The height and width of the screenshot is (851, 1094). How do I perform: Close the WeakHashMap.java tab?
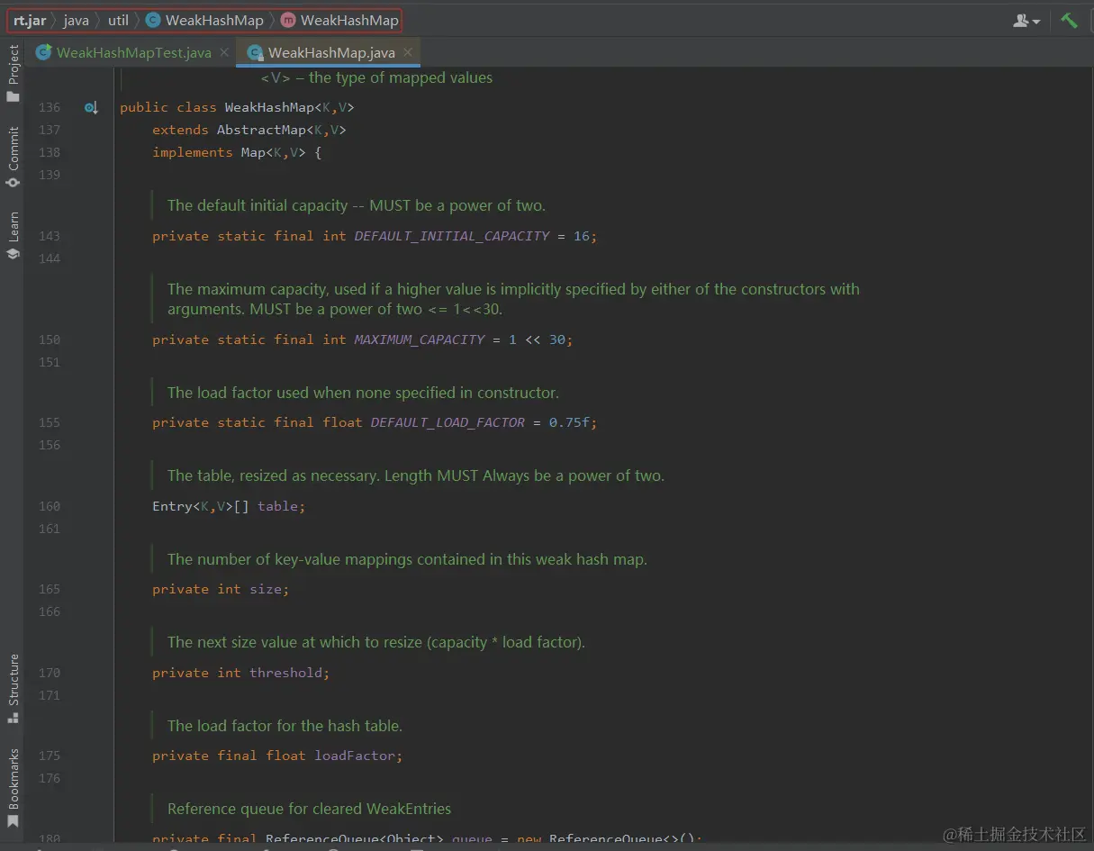point(408,52)
